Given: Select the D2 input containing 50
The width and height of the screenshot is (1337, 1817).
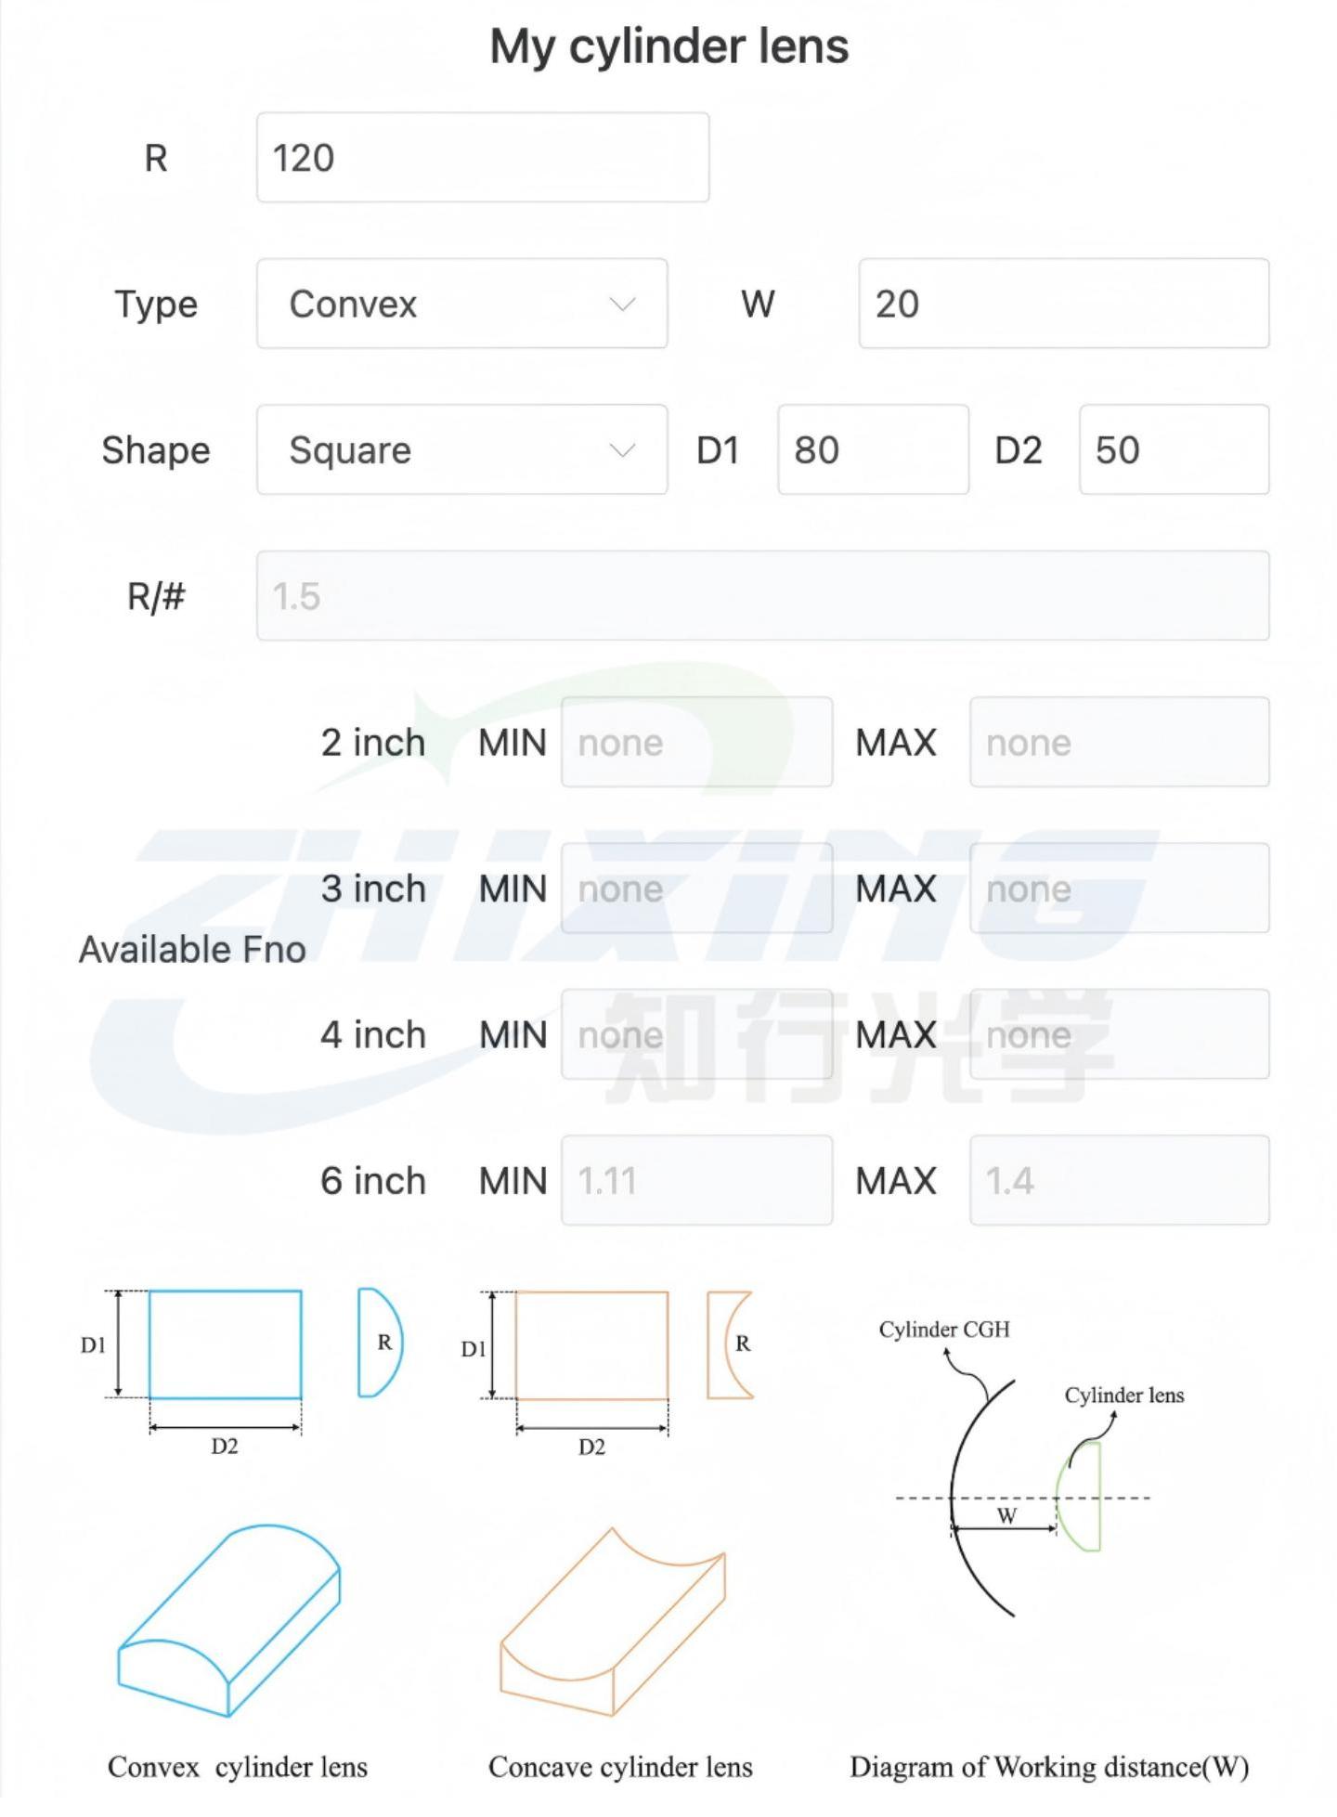Looking at the screenshot, I should 1174,449.
